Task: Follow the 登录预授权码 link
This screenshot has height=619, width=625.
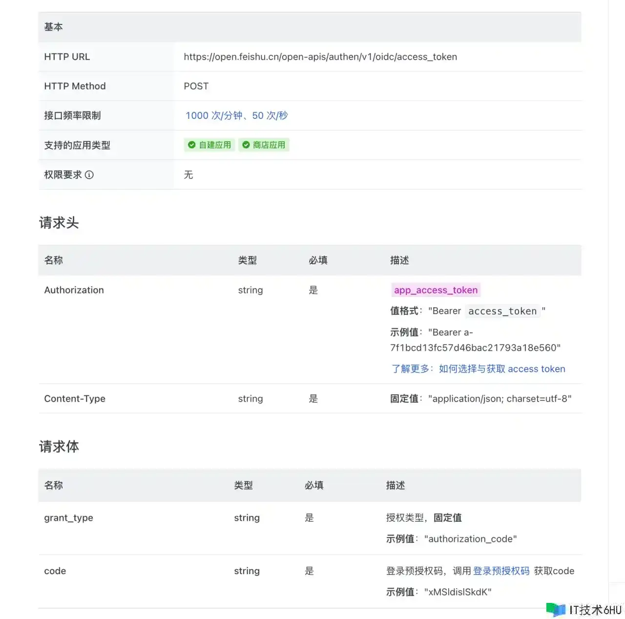Action: [501, 571]
